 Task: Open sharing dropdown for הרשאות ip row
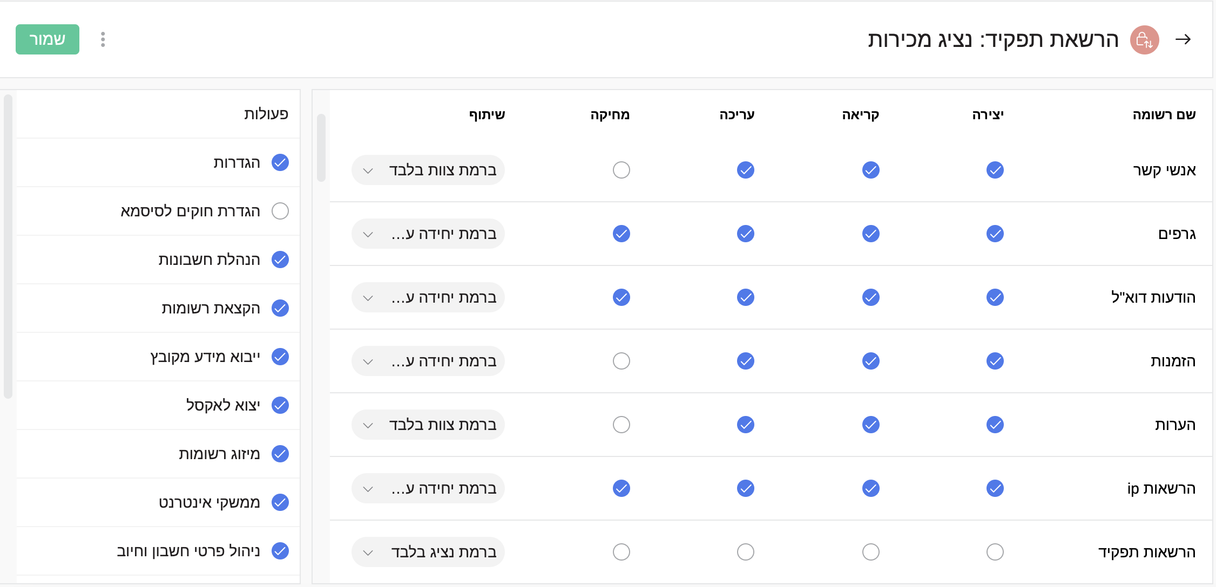428,488
